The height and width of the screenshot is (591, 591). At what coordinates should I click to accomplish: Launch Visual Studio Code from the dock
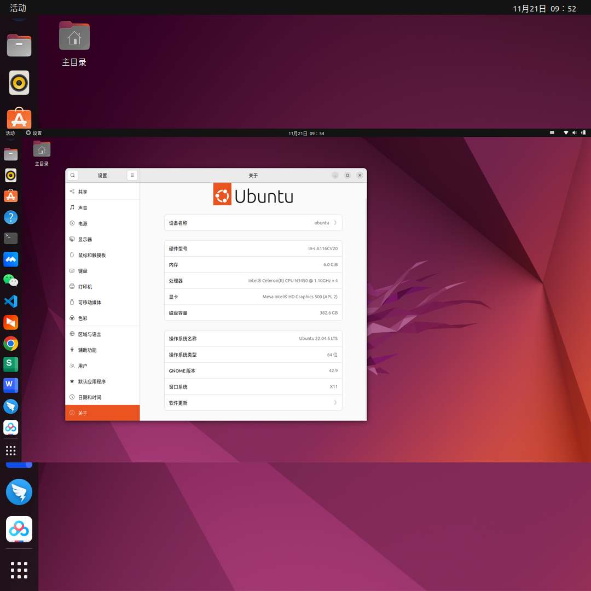[x=10, y=301]
